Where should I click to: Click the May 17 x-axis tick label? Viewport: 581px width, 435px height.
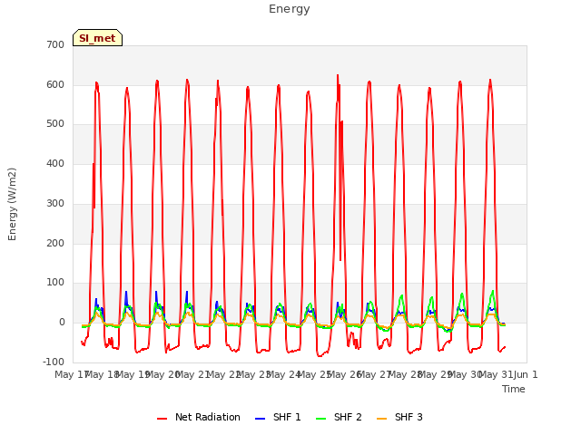(x=71, y=374)
